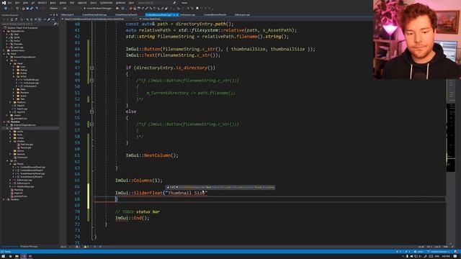Select the Renderer folder under Hazel
The height and width of the screenshot is (259, 461).
[24, 93]
